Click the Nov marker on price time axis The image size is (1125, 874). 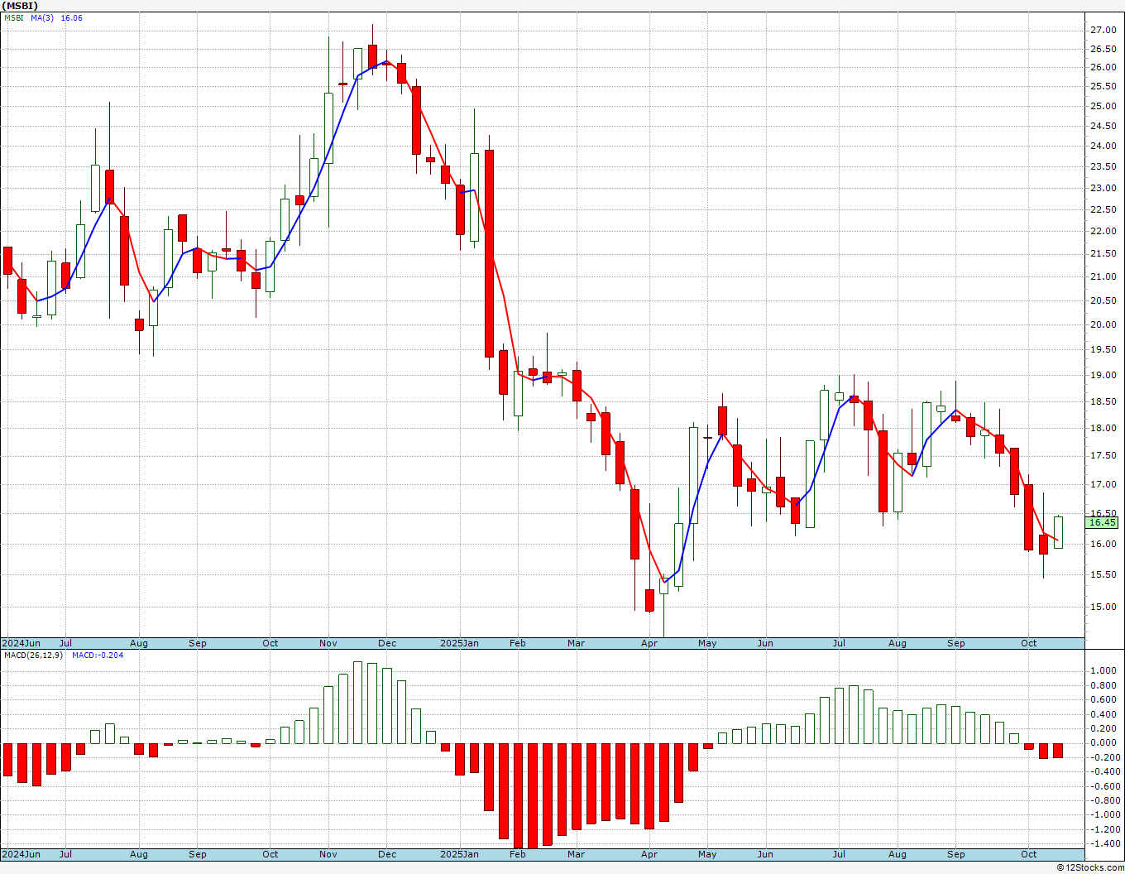coord(328,643)
